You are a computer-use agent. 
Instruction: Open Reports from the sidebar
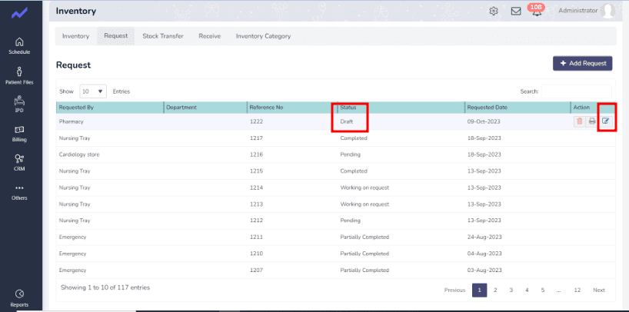pyautogui.click(x=19, y=297)
